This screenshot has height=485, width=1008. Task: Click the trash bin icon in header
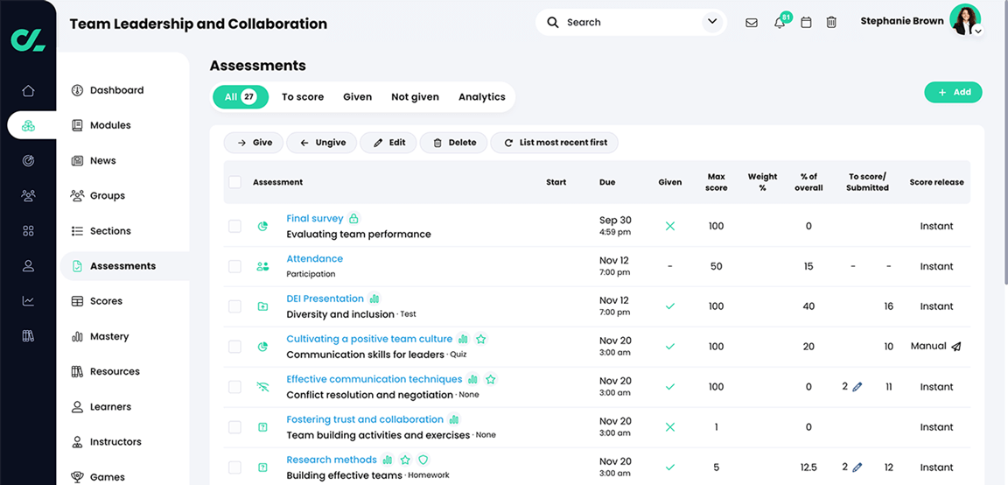[x=831, y=23]
